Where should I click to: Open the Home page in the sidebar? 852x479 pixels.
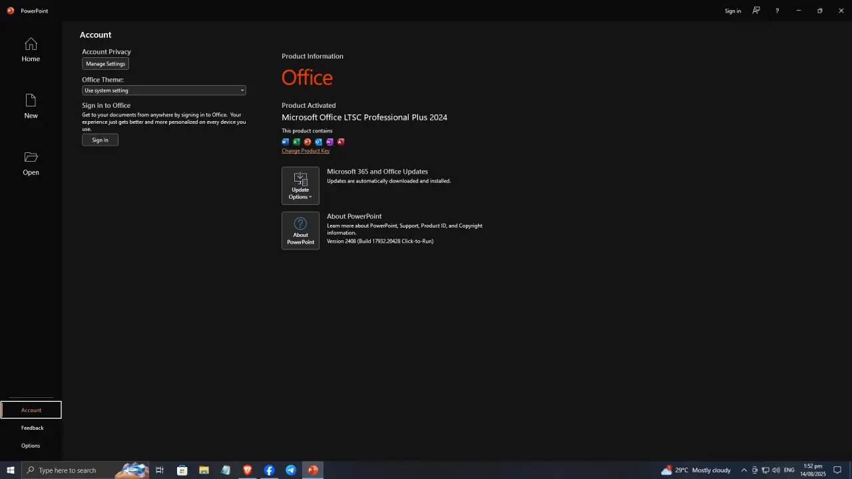pos(31,50)
